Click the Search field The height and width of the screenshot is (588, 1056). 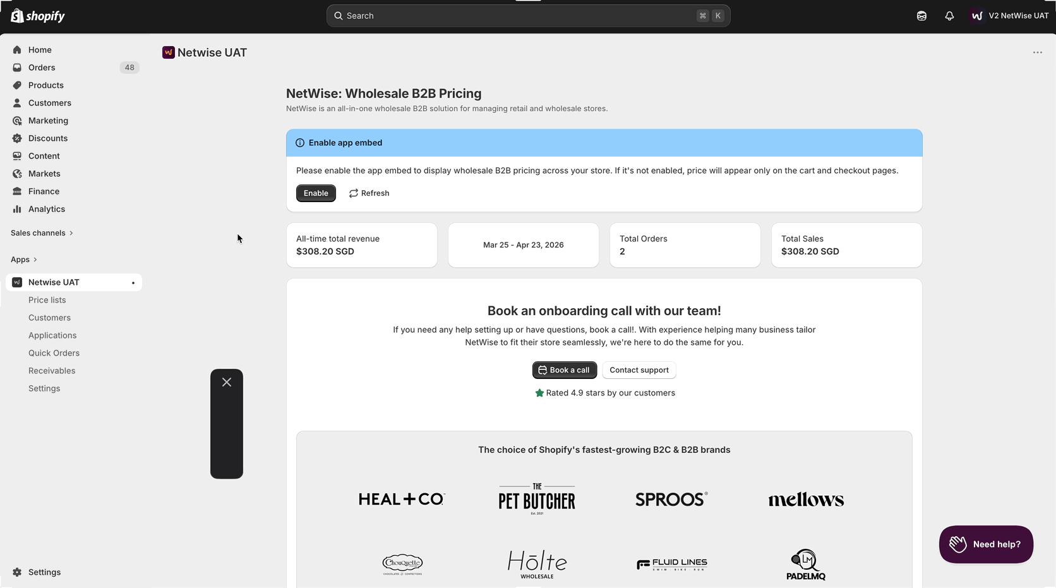click(528, 16)
